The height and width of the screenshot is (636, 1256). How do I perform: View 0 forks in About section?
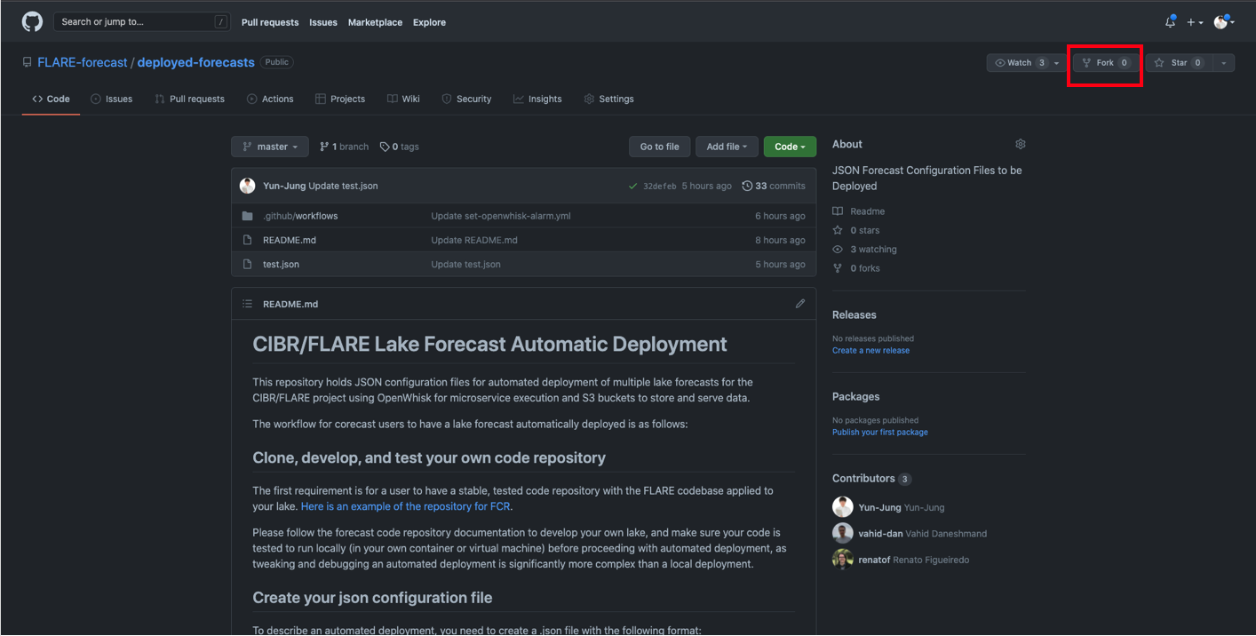click(856, 268)
